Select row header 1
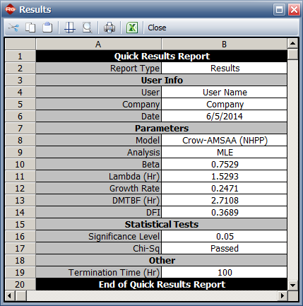303x306 pixels. (x=20, y=56)
